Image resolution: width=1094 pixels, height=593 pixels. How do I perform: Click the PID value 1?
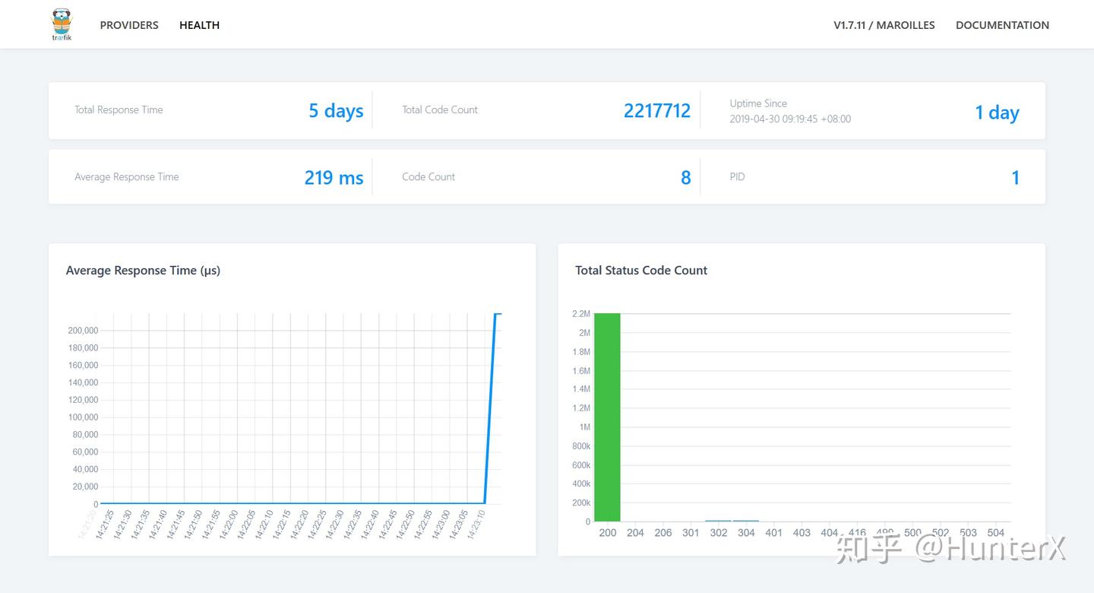point(1015,178)
